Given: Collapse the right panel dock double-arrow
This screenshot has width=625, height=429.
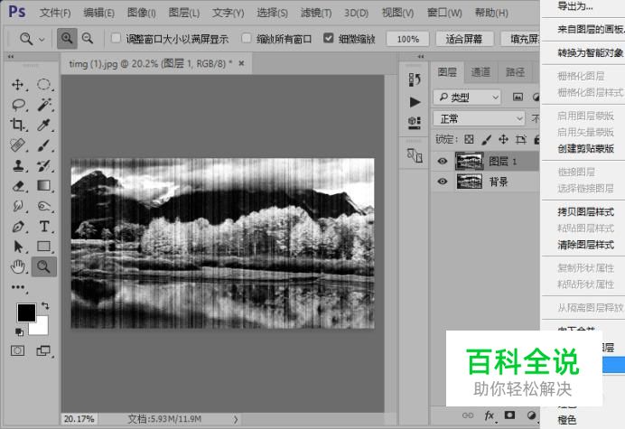Looking at the screenshot, I should (421, 57).
